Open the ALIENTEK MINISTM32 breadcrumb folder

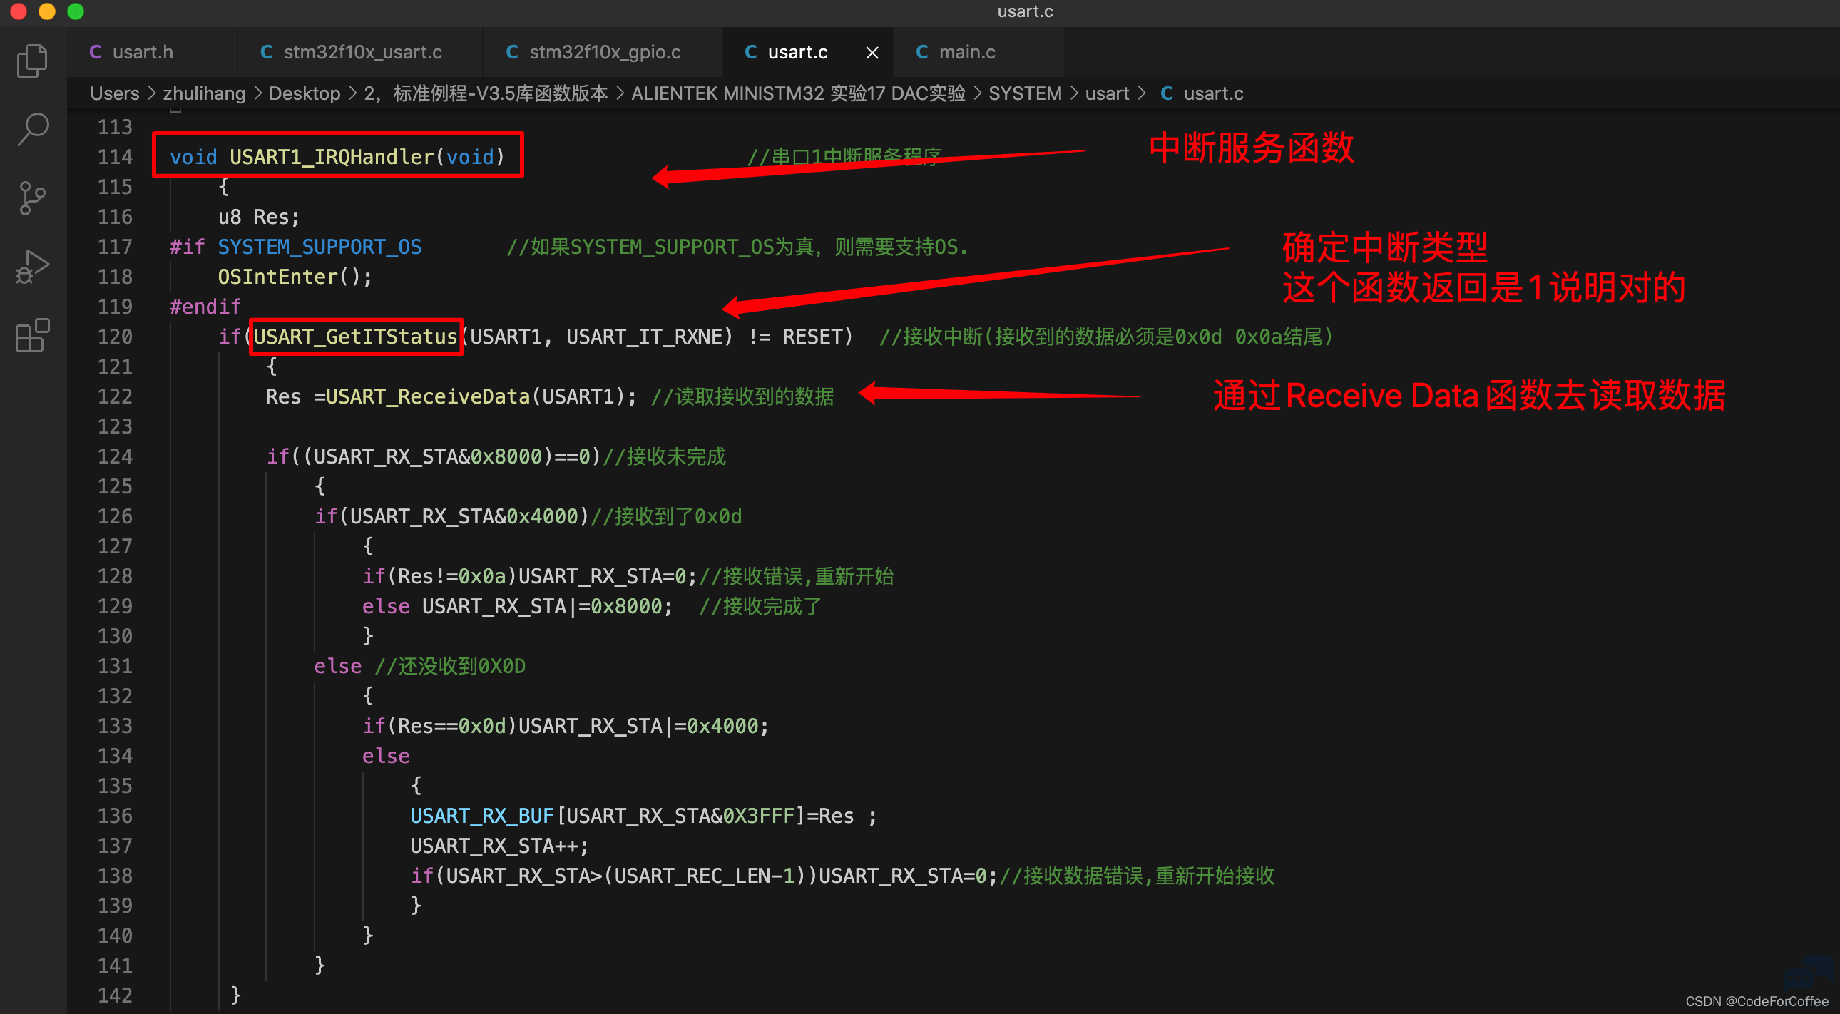tap(799, 93)
